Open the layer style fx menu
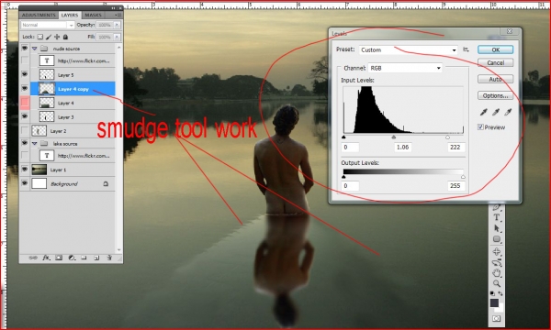This screenshot has width=551, height=330. tap(46, 258)
